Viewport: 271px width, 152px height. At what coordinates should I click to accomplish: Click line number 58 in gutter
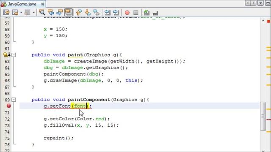pyautogui.click(x=7, y=30)
